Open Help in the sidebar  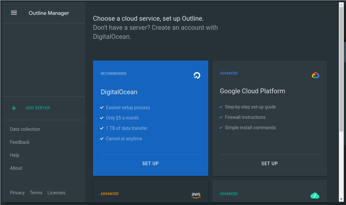click(x=15, y=155)
